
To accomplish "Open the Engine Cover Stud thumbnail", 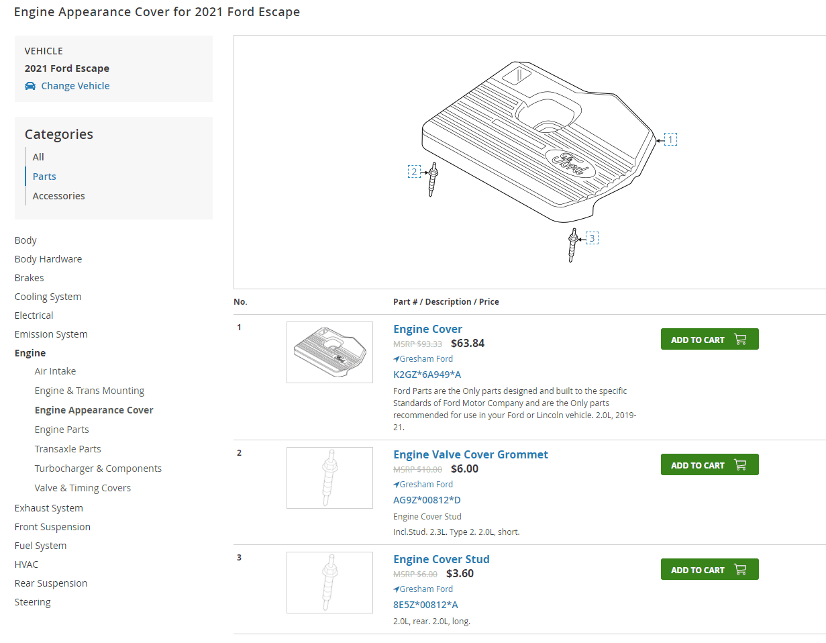I will click(x=329, y=583).
